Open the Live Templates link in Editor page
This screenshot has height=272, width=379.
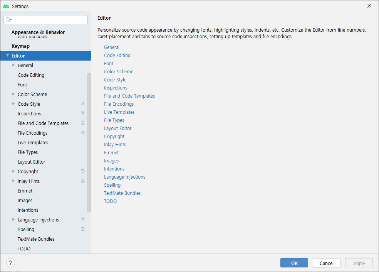(x=119, y=112)
